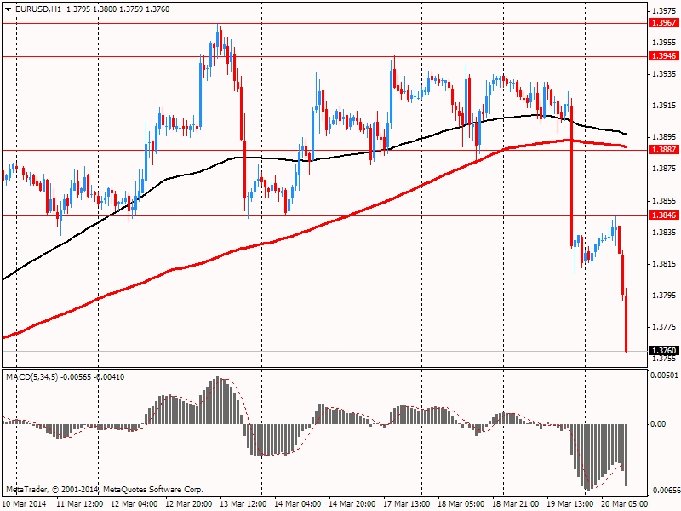
Task: Click the 1.3795 price scale value
Action: pos(664,296)
